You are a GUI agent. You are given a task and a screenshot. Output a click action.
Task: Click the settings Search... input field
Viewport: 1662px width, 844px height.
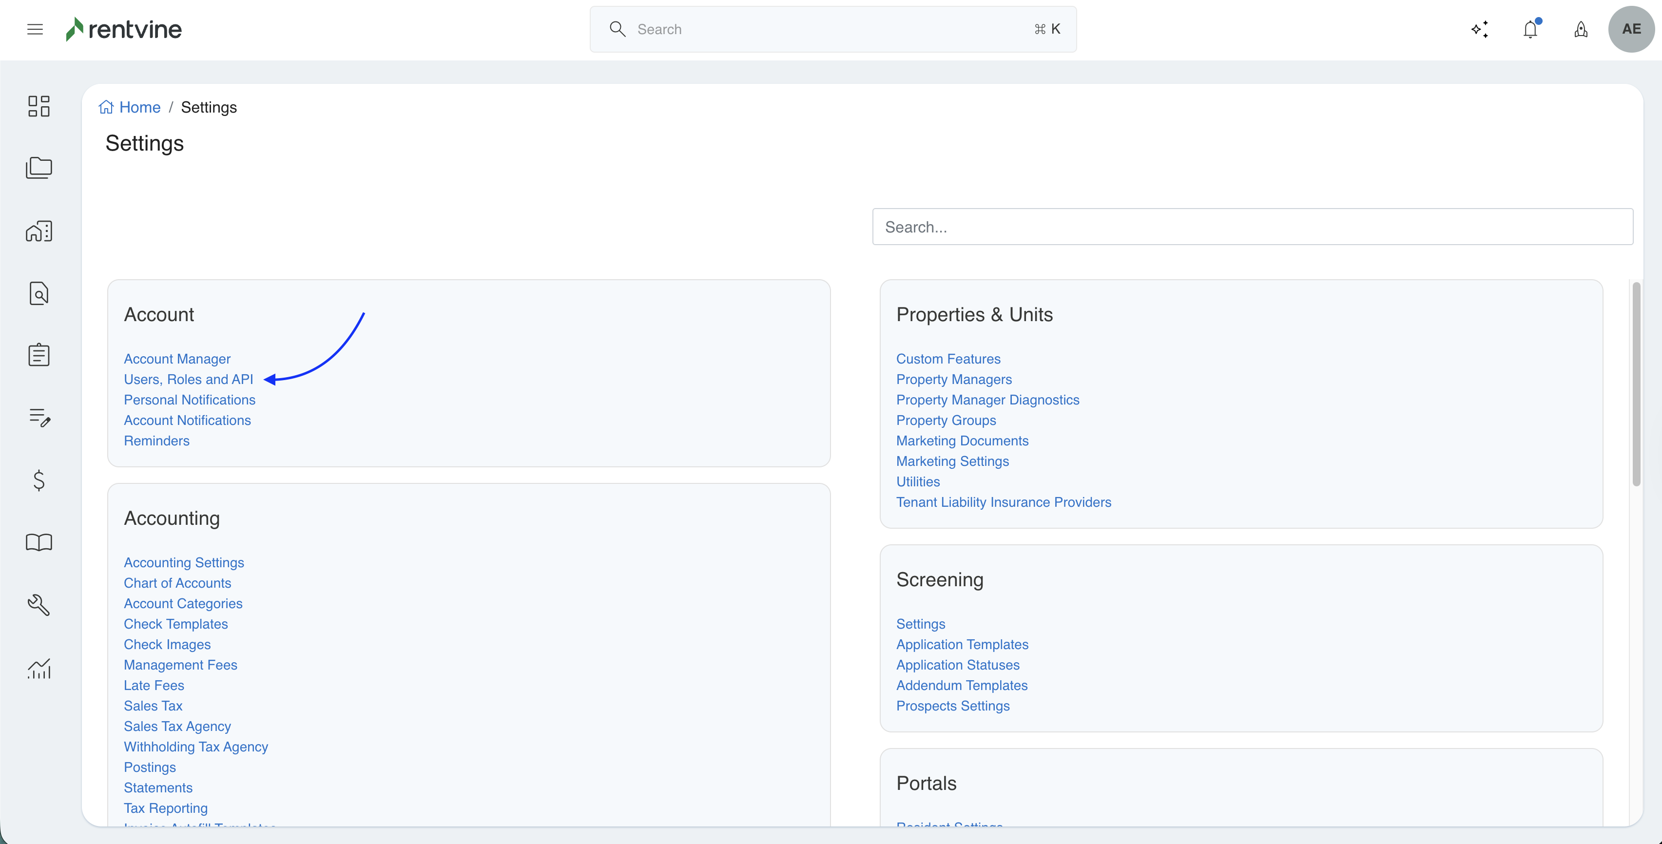[1252, 227]
